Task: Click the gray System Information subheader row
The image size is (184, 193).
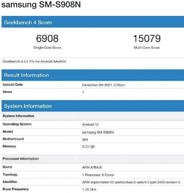Action: (18, 116)
